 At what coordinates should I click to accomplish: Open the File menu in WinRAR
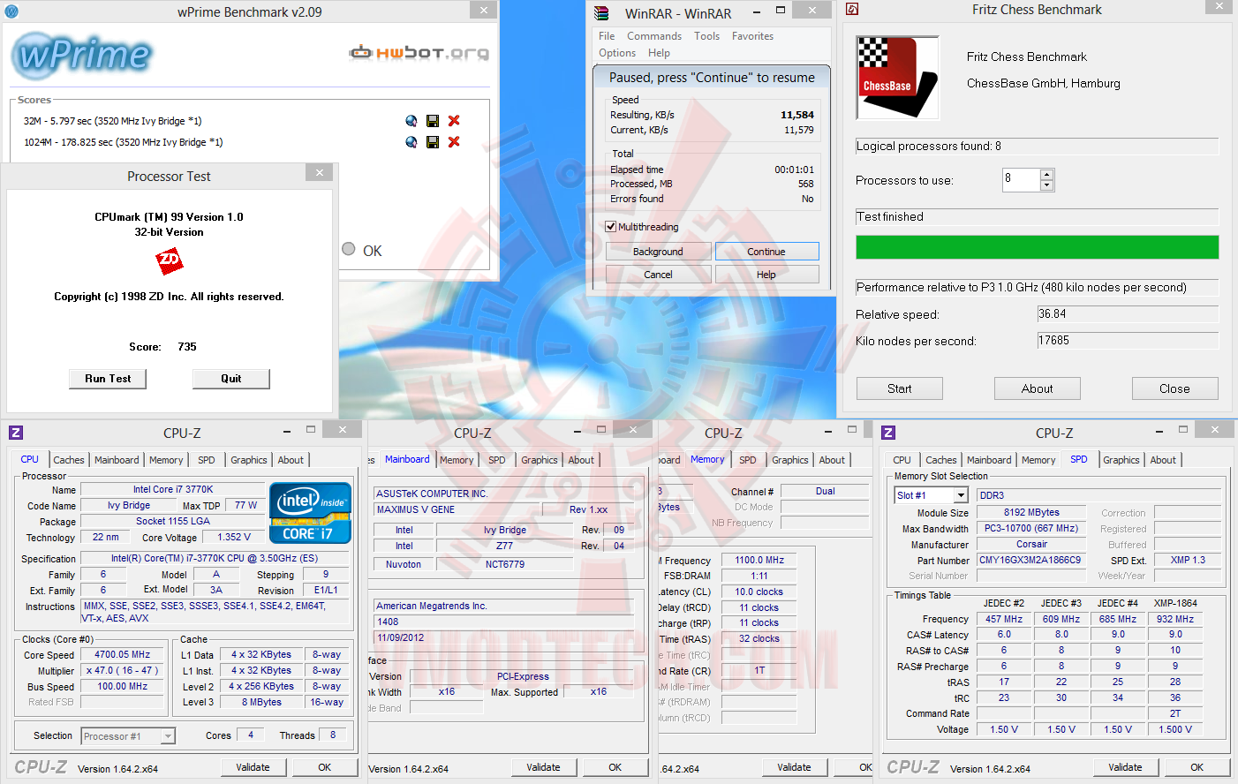pyautogui.click(x=607, y=36)
